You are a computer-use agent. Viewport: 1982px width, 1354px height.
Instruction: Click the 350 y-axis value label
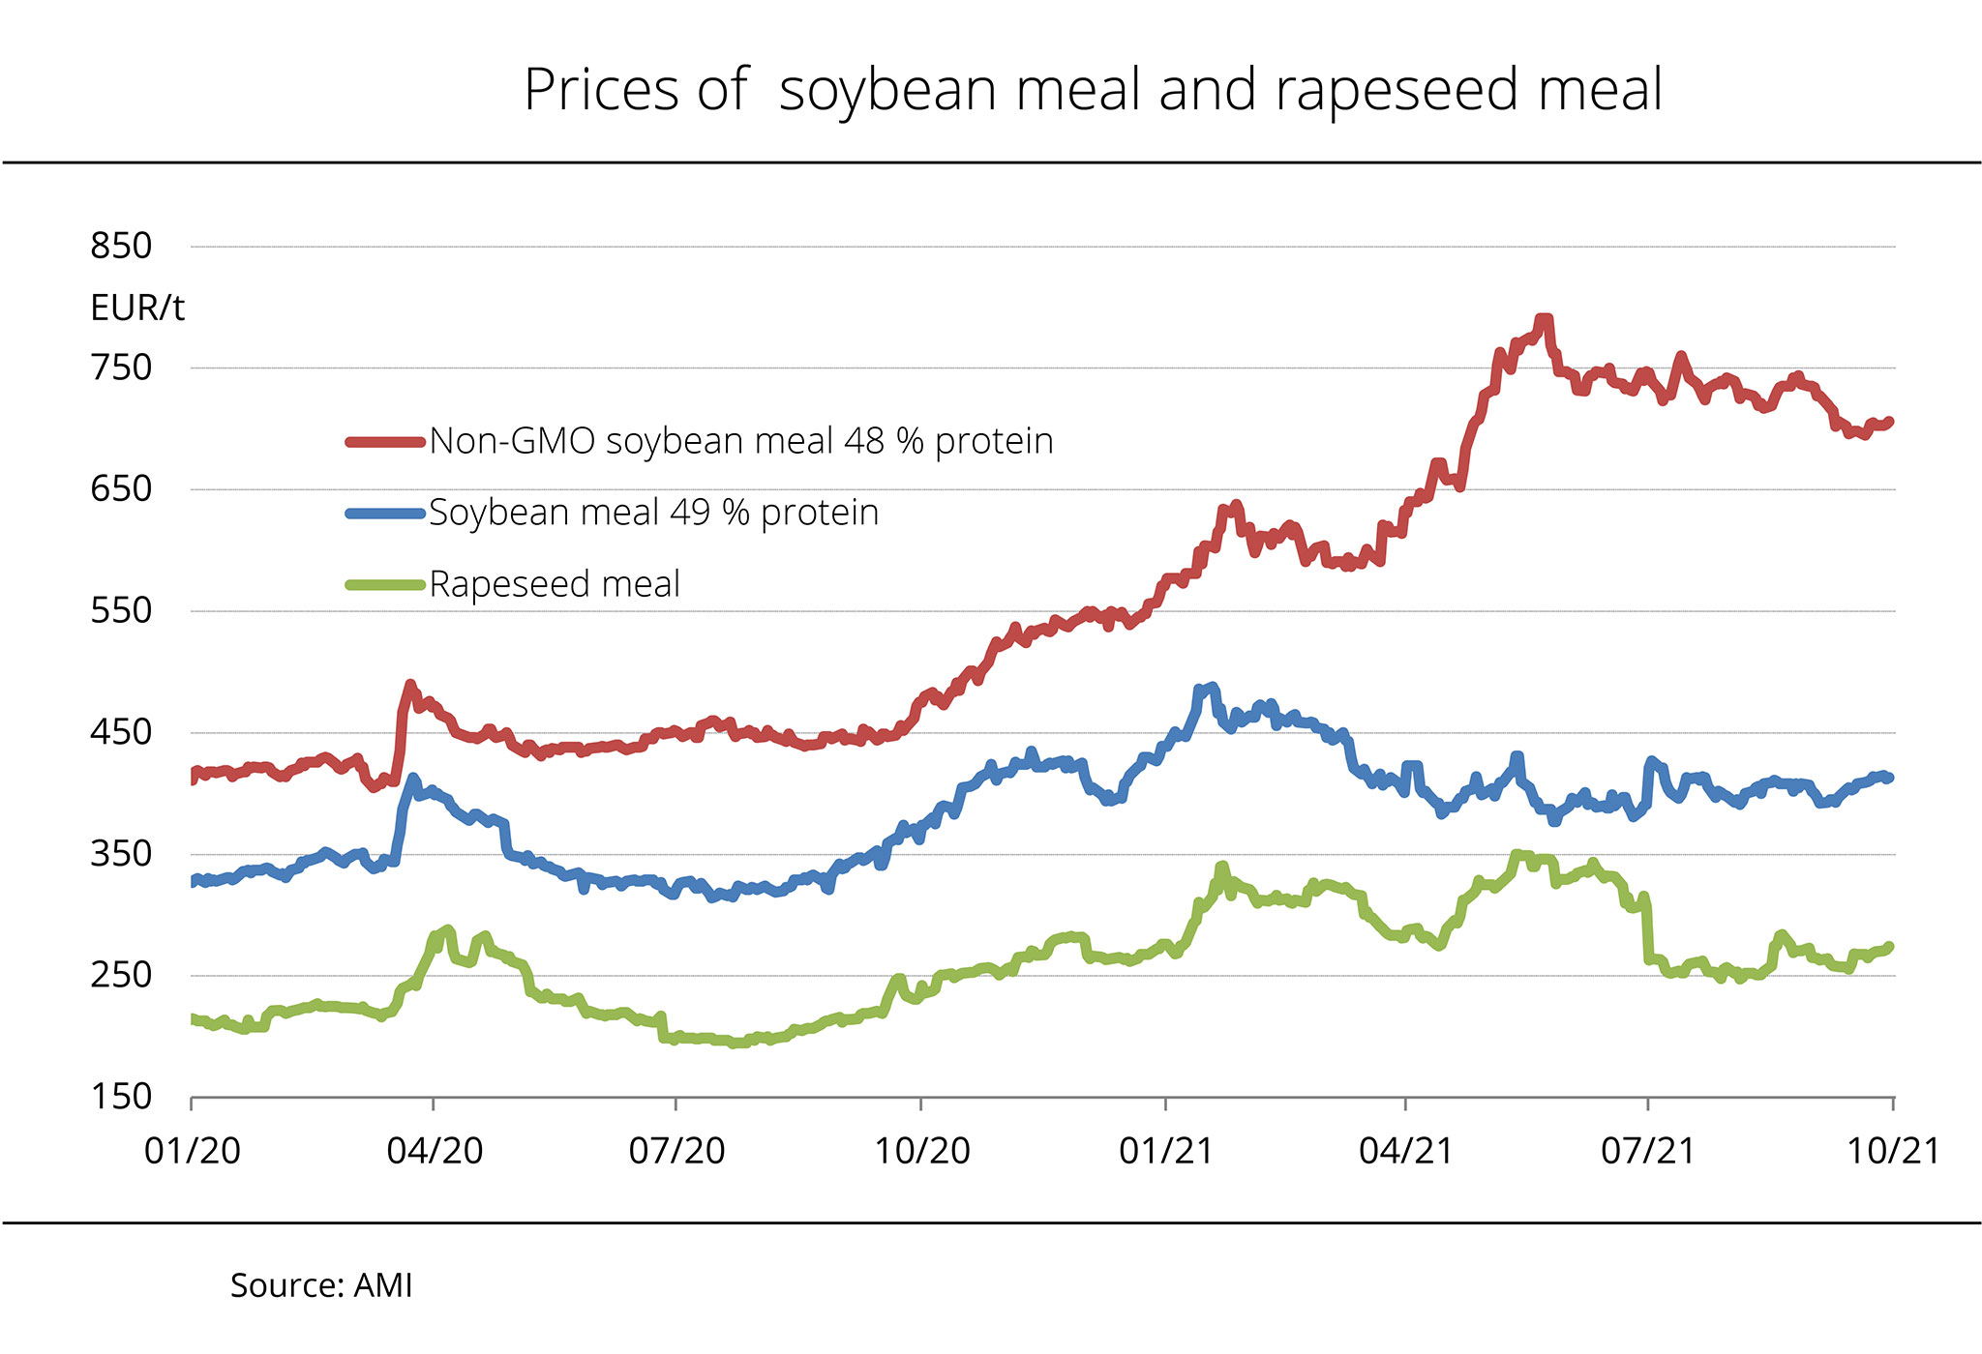[122, 854]
